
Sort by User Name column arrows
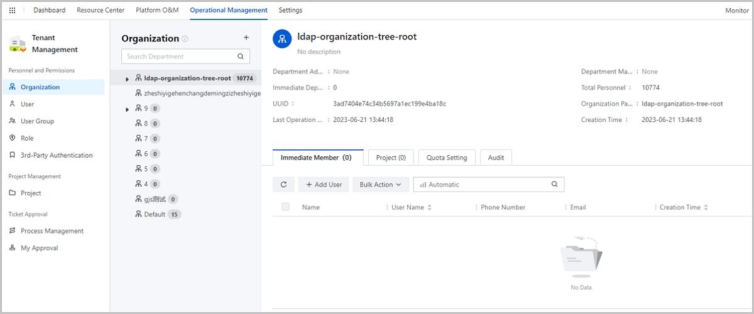430,207
